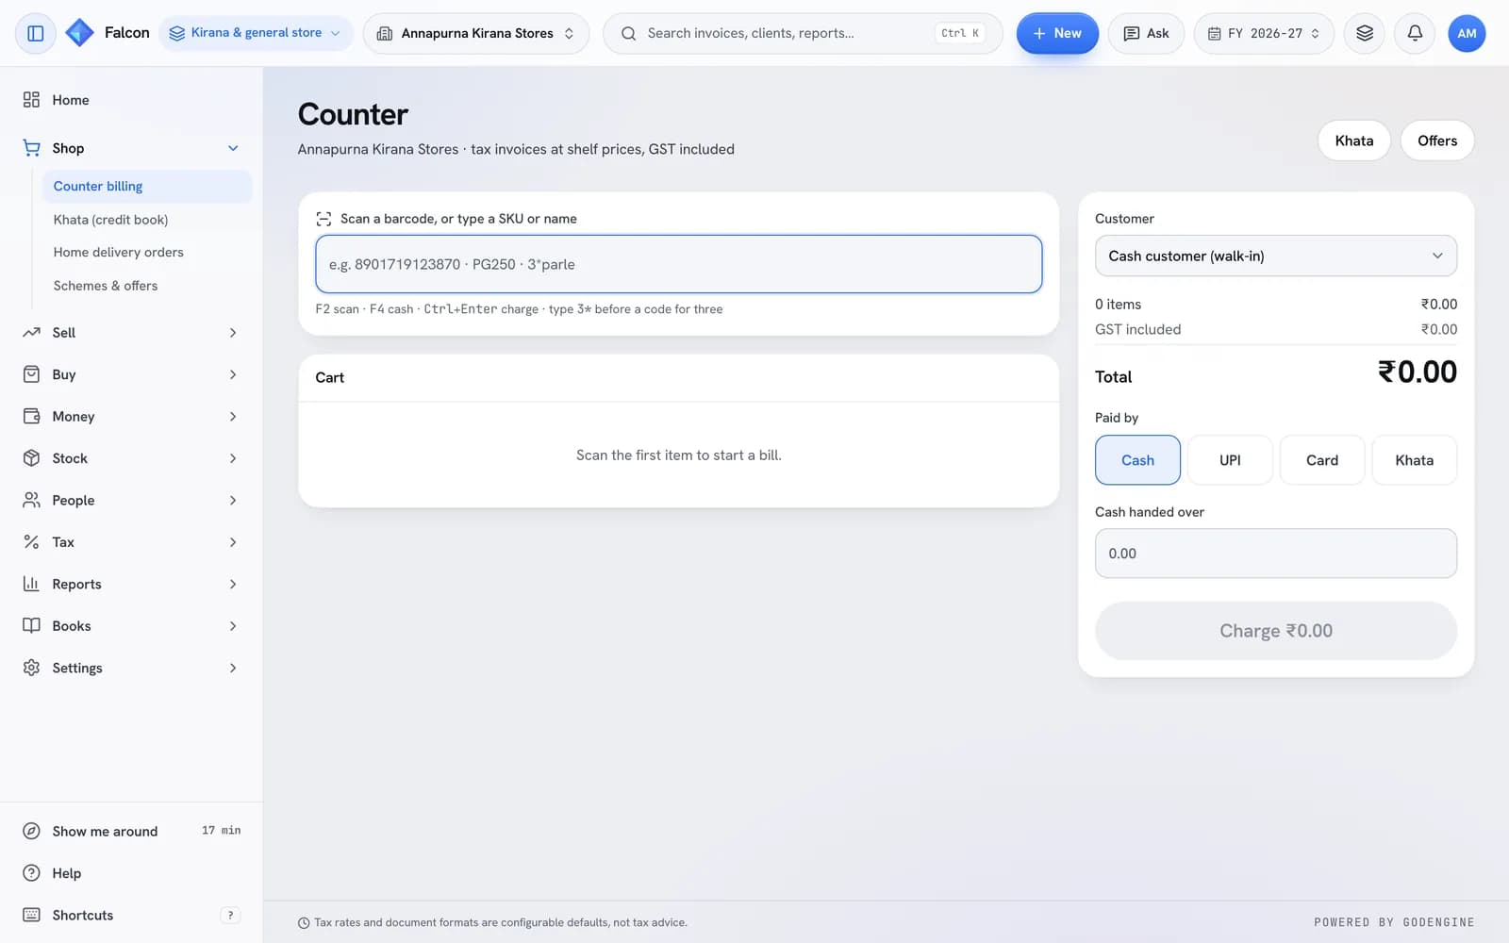This screenshot has height=943, width=1509.
Task: Expand the Sell section chevron
Action: pyautogui.click(x=233, y=333)
